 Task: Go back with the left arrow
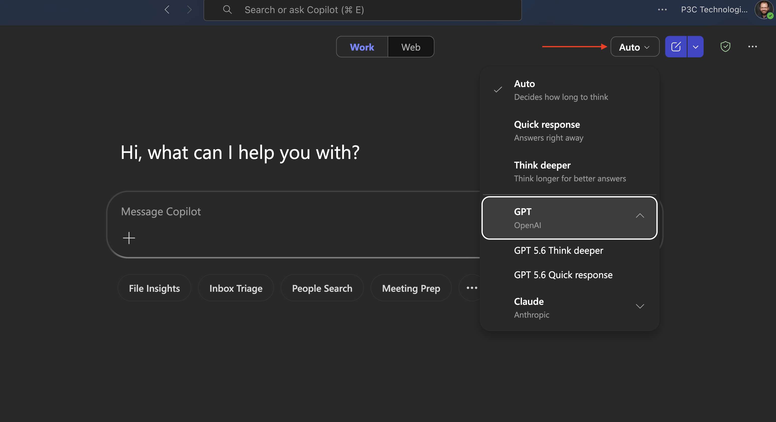pos(167,10)
